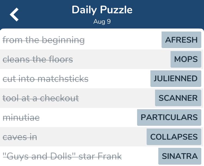
Task: Choose the SCANNER answer tile
Action: click(178, 98)
